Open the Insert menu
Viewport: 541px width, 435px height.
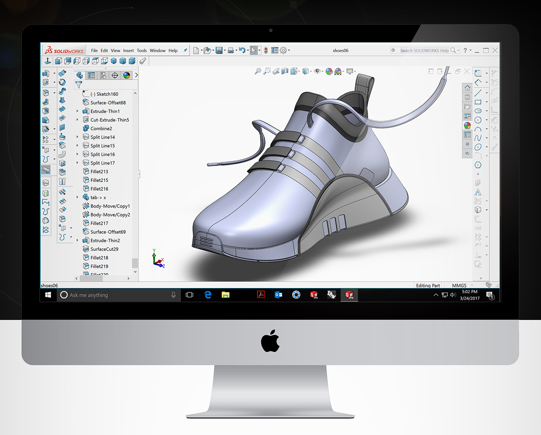(128, 50)
